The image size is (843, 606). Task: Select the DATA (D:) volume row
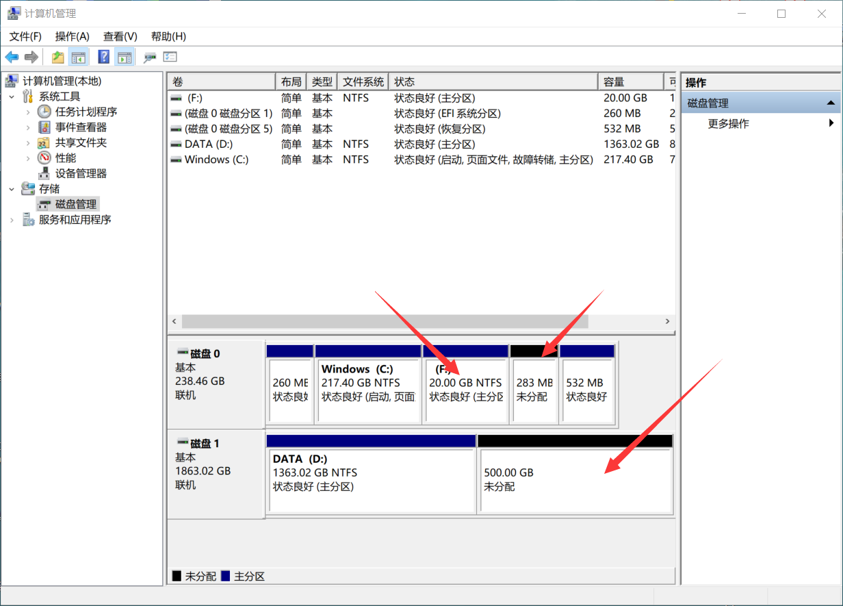[x=421, y=144]
